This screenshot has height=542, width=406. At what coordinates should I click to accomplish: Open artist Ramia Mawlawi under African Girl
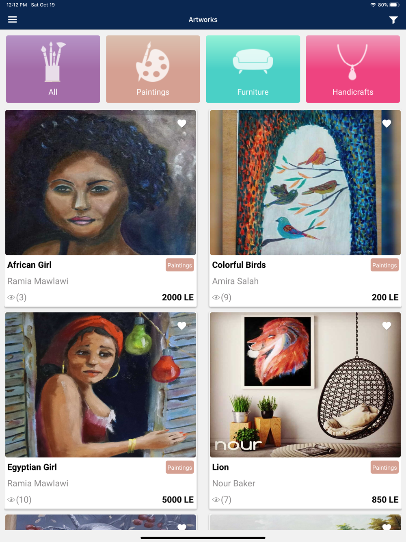(x=38, y=281)
